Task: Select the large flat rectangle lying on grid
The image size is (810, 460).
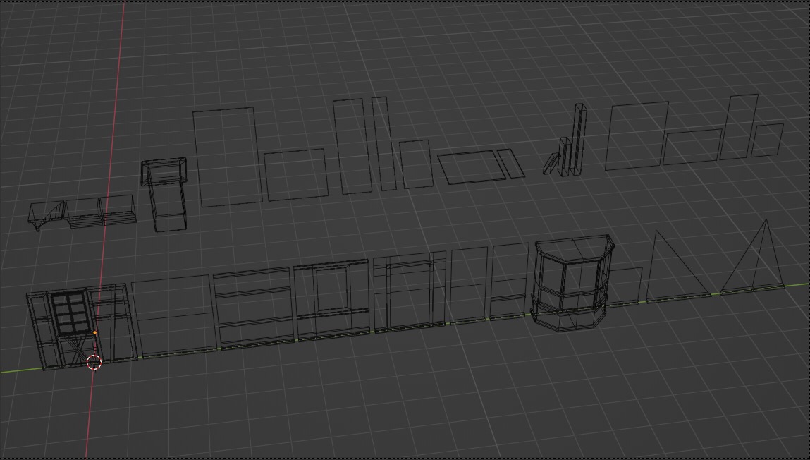Action: point(472,167)
